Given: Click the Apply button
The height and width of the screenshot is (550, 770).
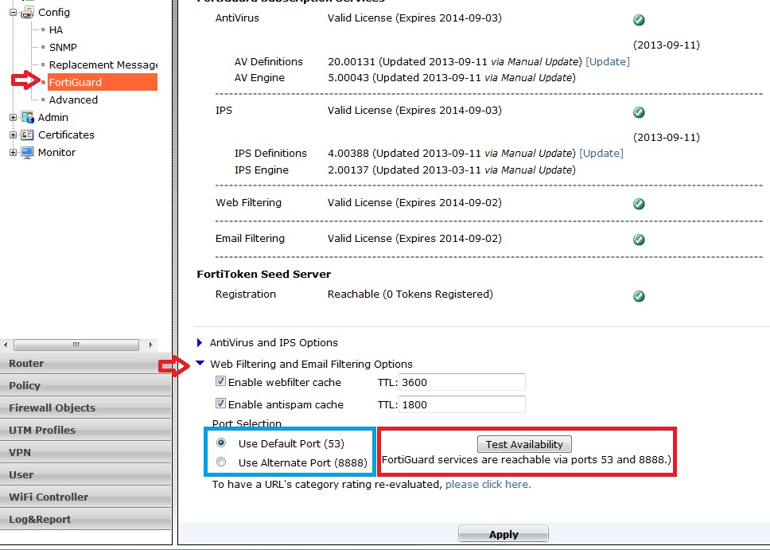Looking at the screenshot, I should click(x=504, y=534).
